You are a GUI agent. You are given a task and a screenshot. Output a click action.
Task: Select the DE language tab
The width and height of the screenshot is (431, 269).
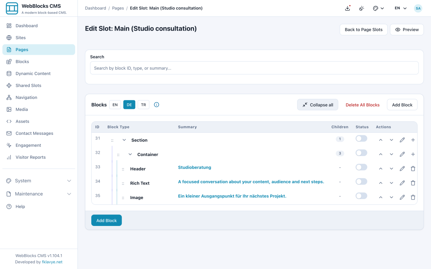point(129,105)
